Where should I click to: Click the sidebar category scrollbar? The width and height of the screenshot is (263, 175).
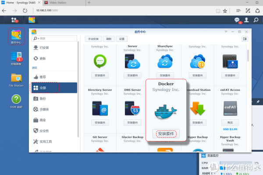(78, 90)
